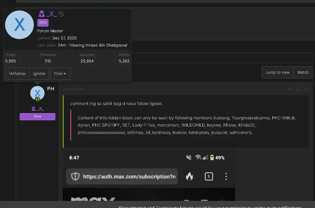The height and width of the screenshot is (208, 315).
Task: Open _X_ username under post avatar
Action: pos(40,109)
